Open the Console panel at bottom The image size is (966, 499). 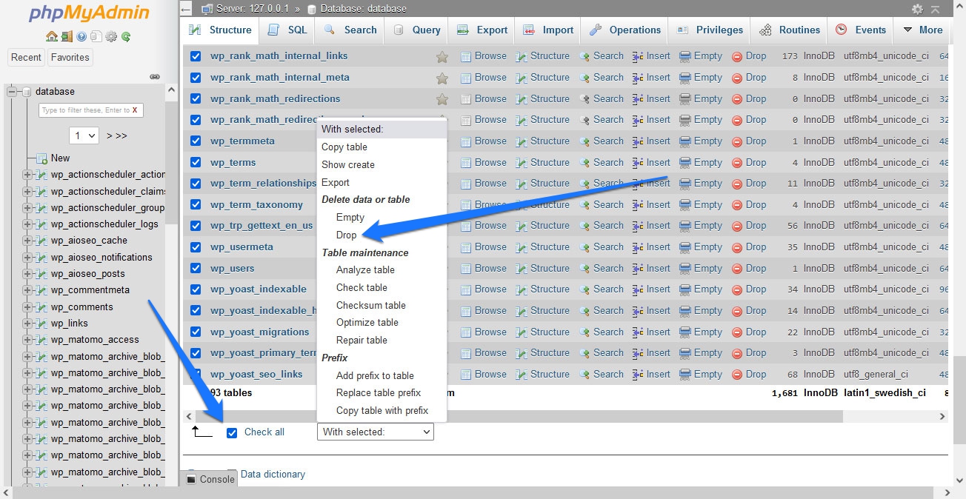point(209,479)
